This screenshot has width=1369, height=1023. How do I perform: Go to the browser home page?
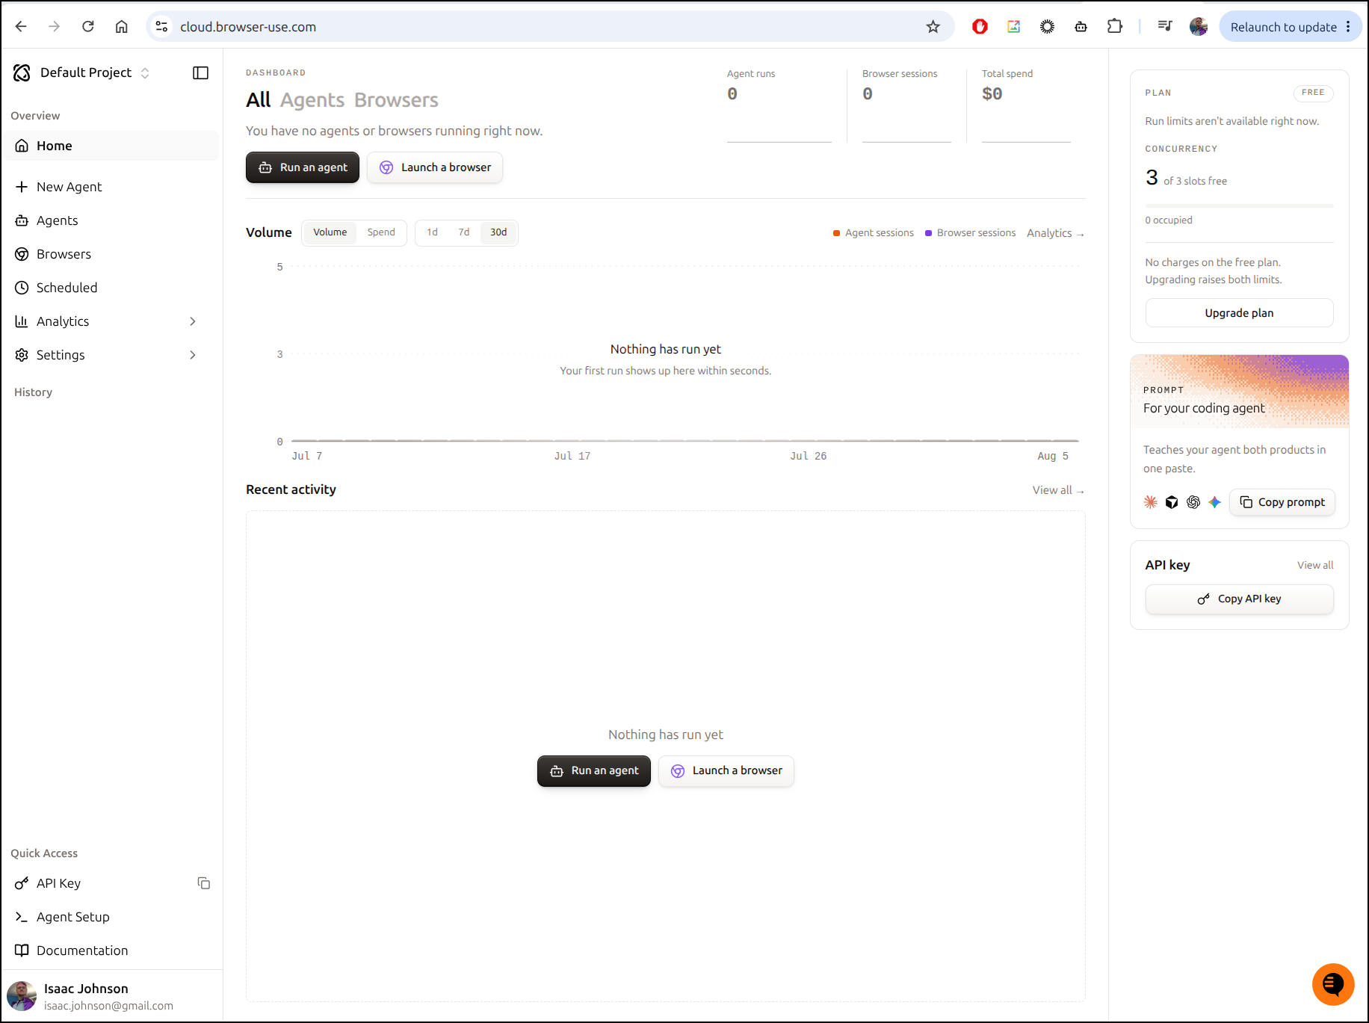(122, 27)
